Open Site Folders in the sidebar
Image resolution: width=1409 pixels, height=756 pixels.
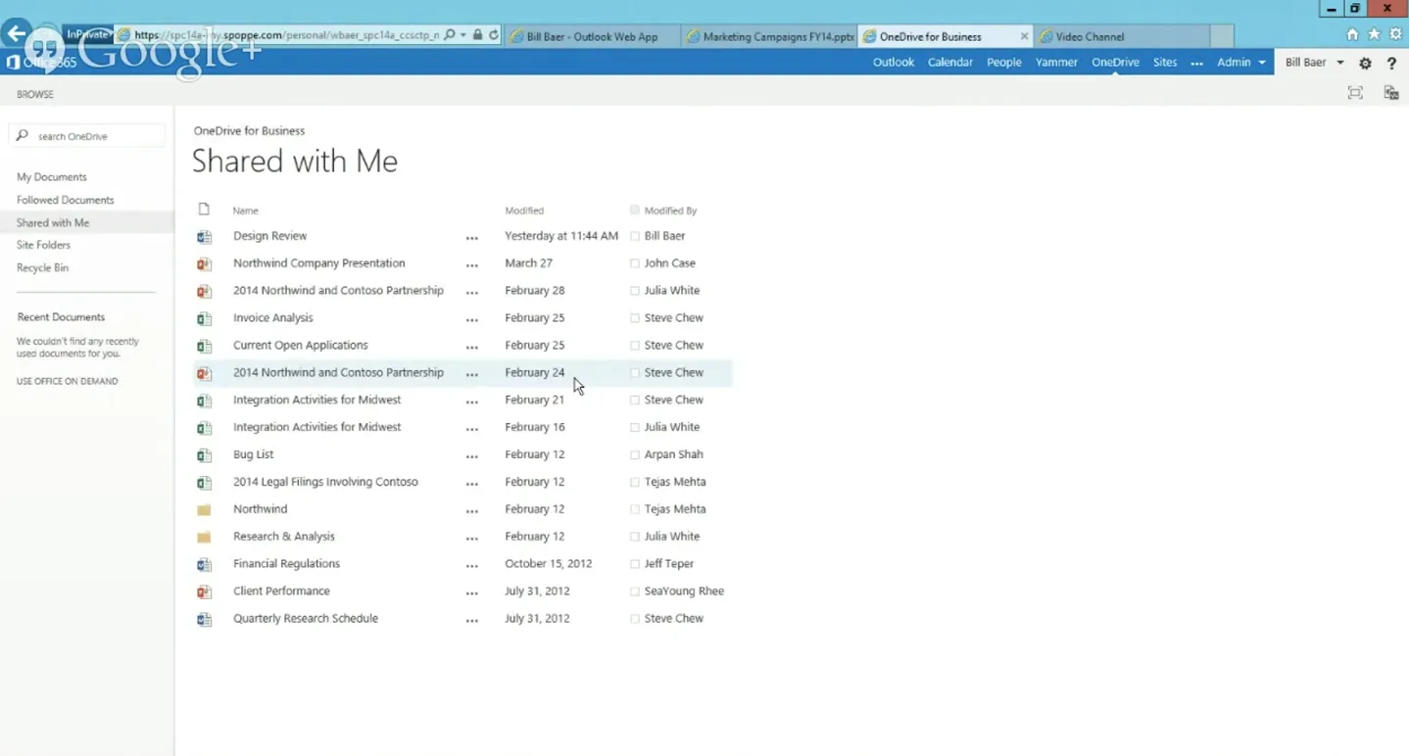click(x=43, y=245)
